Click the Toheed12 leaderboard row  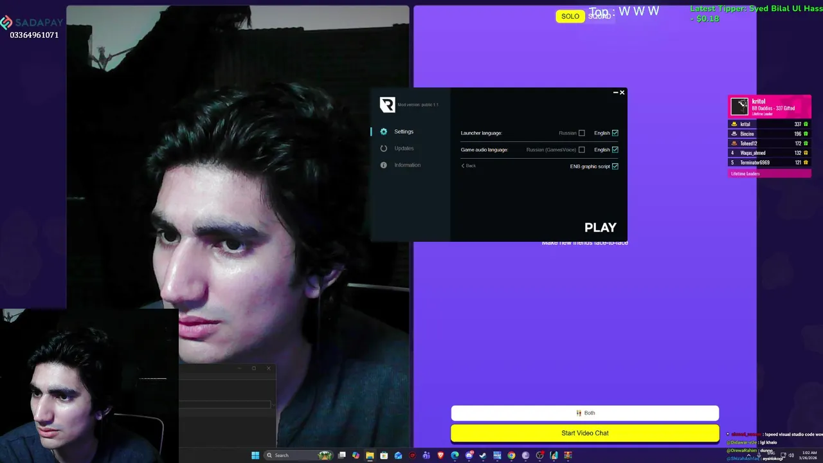click(770, 143)
